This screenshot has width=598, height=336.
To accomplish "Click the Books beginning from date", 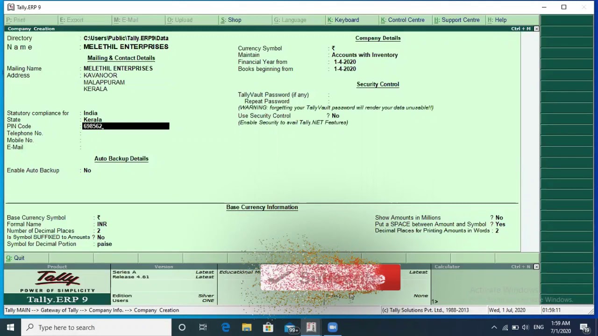I will (x=345, y=69).
